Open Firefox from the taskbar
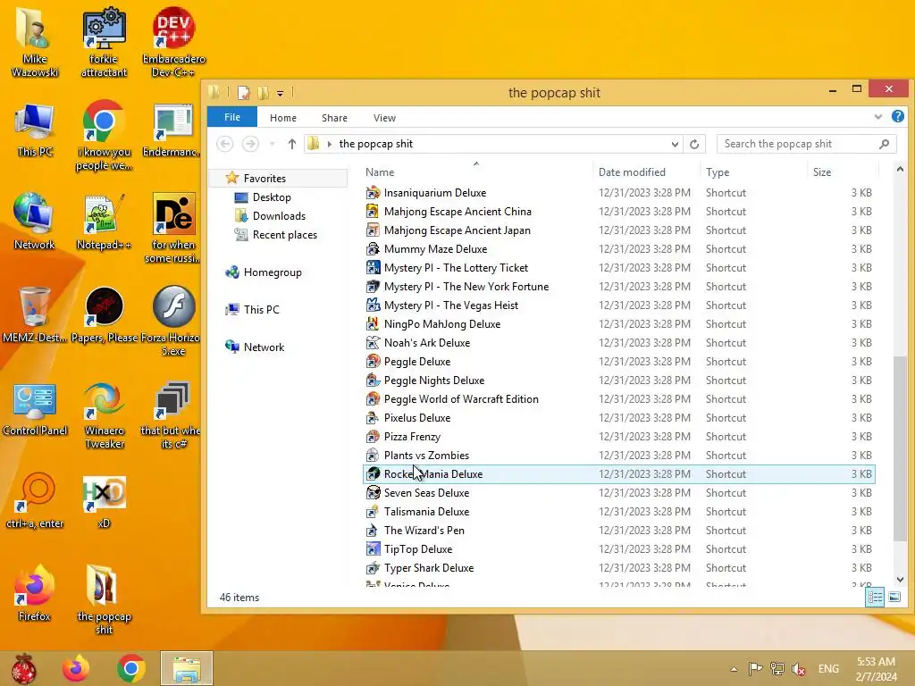The image size is (915, 686). (76, 668)
